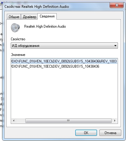126x141 pixels.
Task: Dismiss the dialog with Отмена button
Action: pyautogui.click(x=110, y=133)
